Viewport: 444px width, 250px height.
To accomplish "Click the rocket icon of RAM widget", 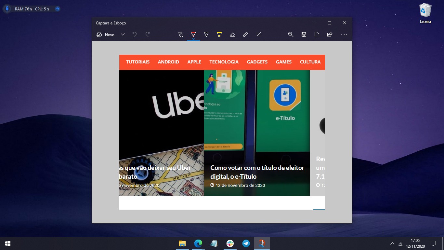I will pyautogui.click(x=7, y=9).
